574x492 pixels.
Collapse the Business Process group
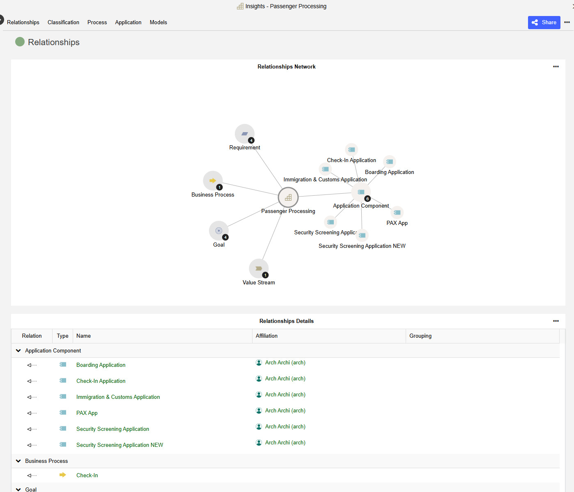(x=18, y=460)
